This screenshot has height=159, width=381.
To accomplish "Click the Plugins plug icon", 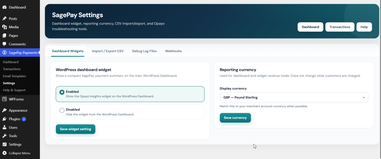I will coord(4,119).
